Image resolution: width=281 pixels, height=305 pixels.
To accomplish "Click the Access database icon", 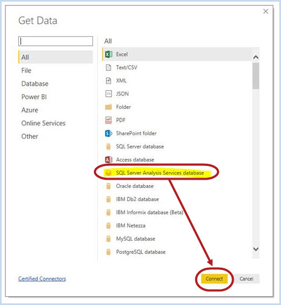I will click(108, 160).
